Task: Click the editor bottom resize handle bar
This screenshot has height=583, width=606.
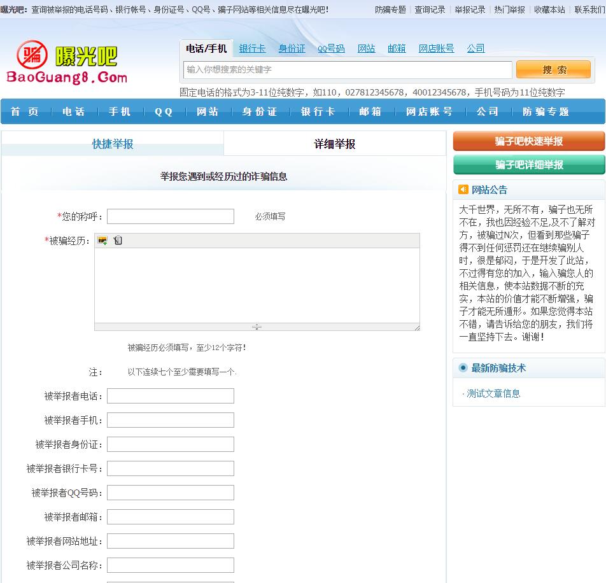Action: pyautogui.click(x=257, y=327)
